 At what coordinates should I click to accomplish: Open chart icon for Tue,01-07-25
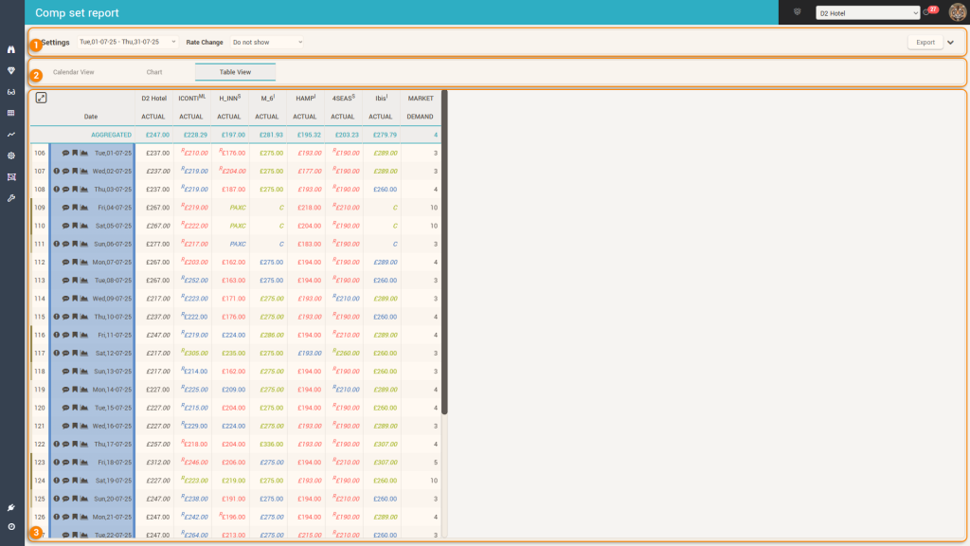point(84,153)
